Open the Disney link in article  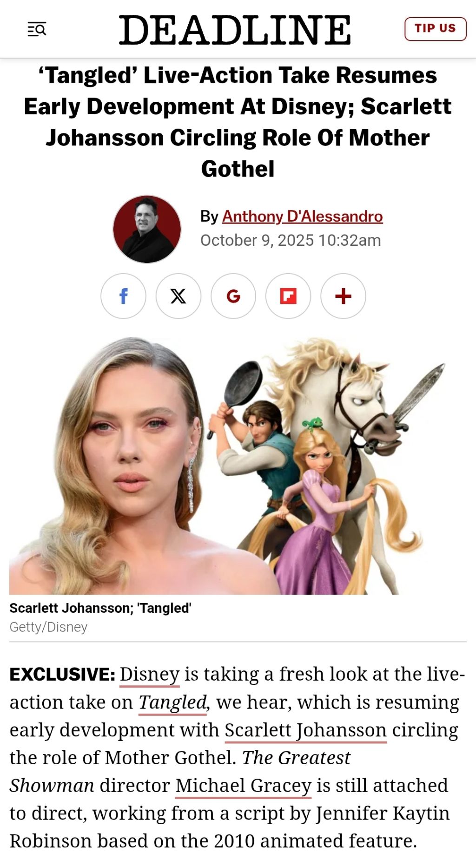click(150, 675)
